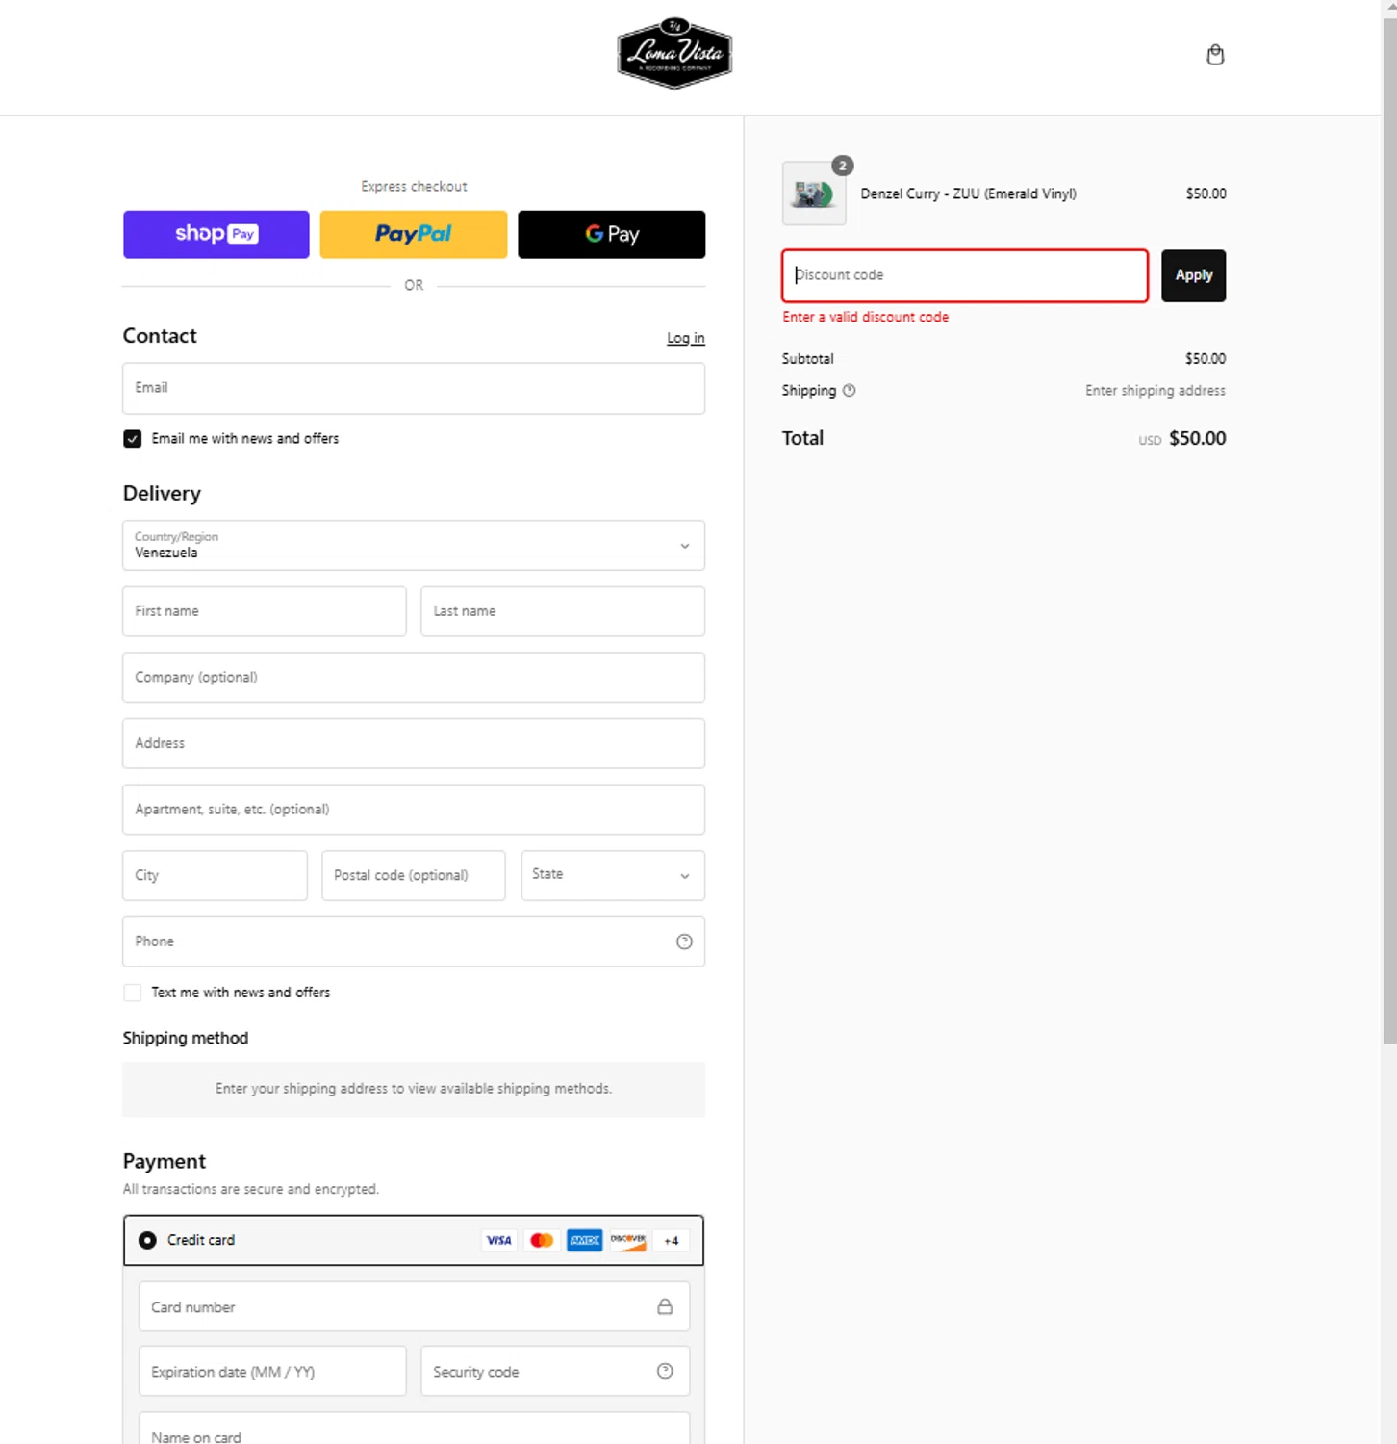
Task: Focus the Expiration date field
Action: coord(272,1372)
